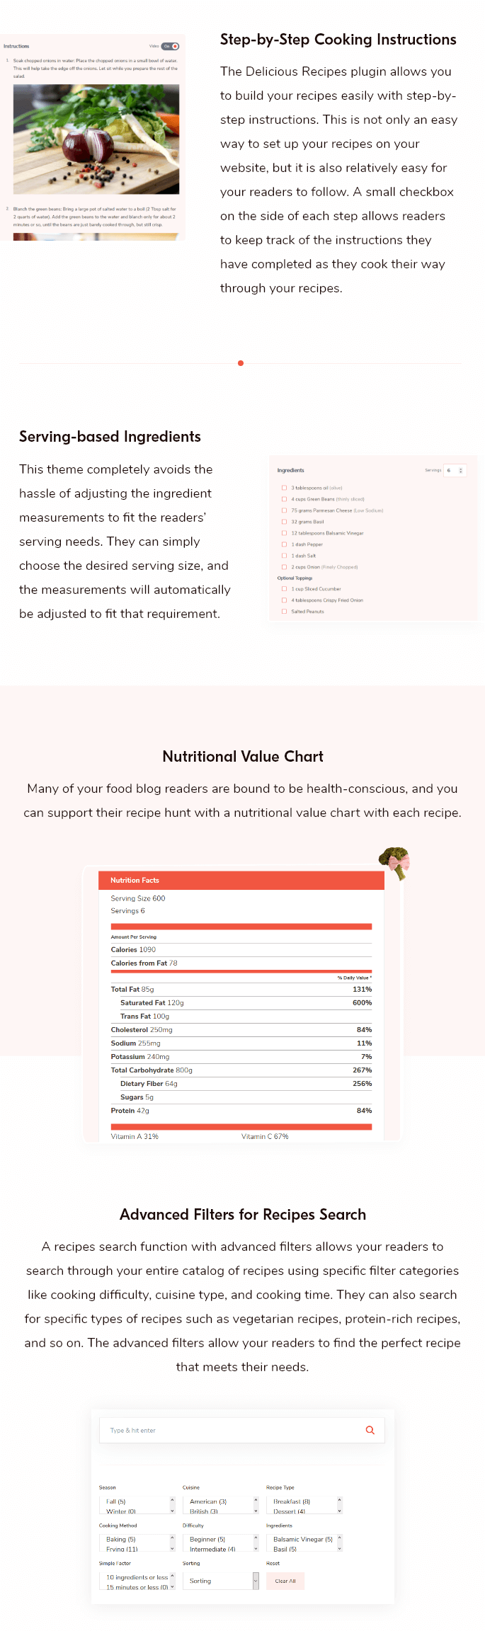Select Breakfast (8) recipe type option
This screenshot has height=1631, width=485.
click(292, 1501)
